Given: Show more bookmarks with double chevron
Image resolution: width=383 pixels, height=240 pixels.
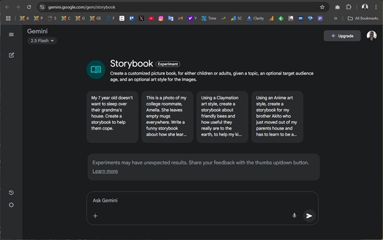Looking at the screenshot, I should (336, 18).
